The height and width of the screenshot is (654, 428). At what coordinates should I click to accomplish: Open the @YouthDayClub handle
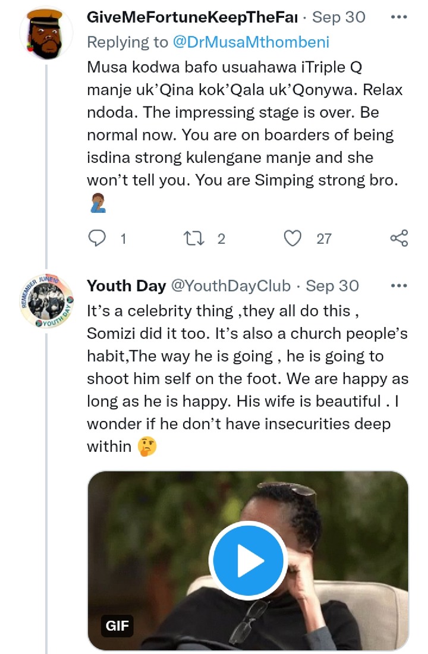click(x=231, y=286)
